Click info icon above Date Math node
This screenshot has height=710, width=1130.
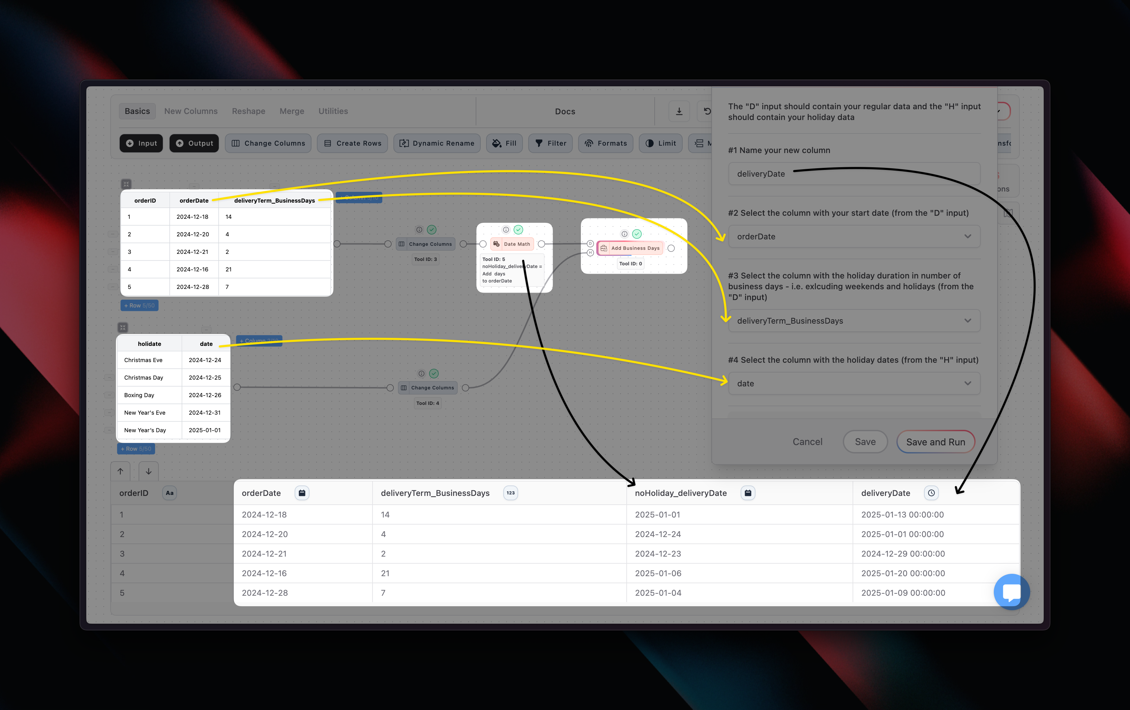tap(506, 230)
